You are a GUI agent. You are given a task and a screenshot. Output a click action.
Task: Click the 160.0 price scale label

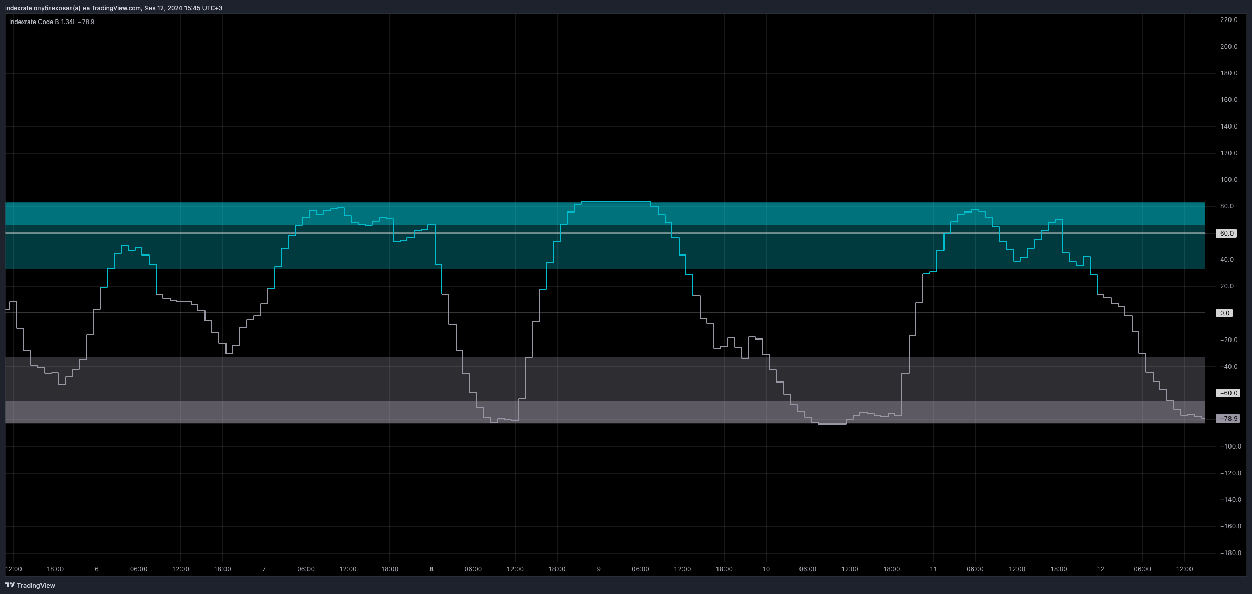pyautogui.click(x=1228, y=100)
